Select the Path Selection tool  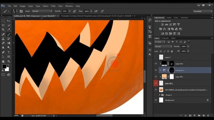3,57
